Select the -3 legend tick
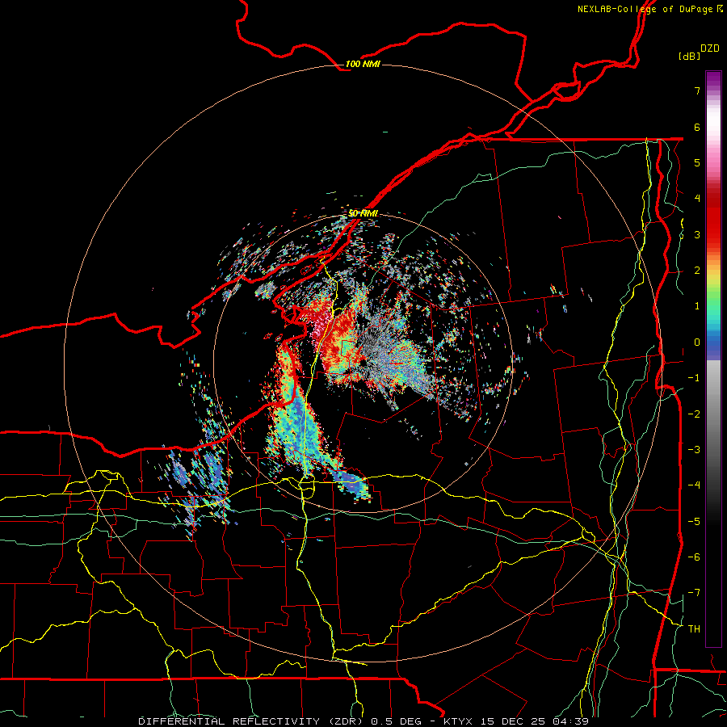The width and height of the screenshot is (727, 727). (694, 450)
